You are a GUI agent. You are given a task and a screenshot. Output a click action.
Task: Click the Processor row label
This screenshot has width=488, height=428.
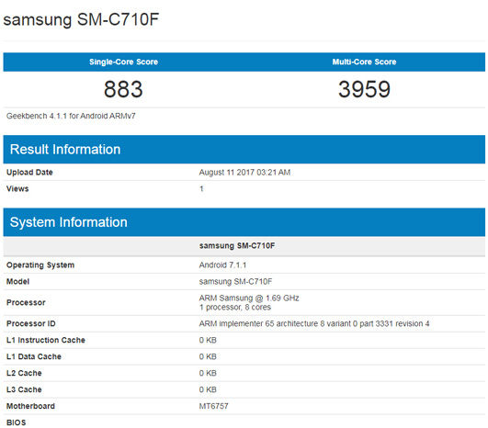(26, 303)
